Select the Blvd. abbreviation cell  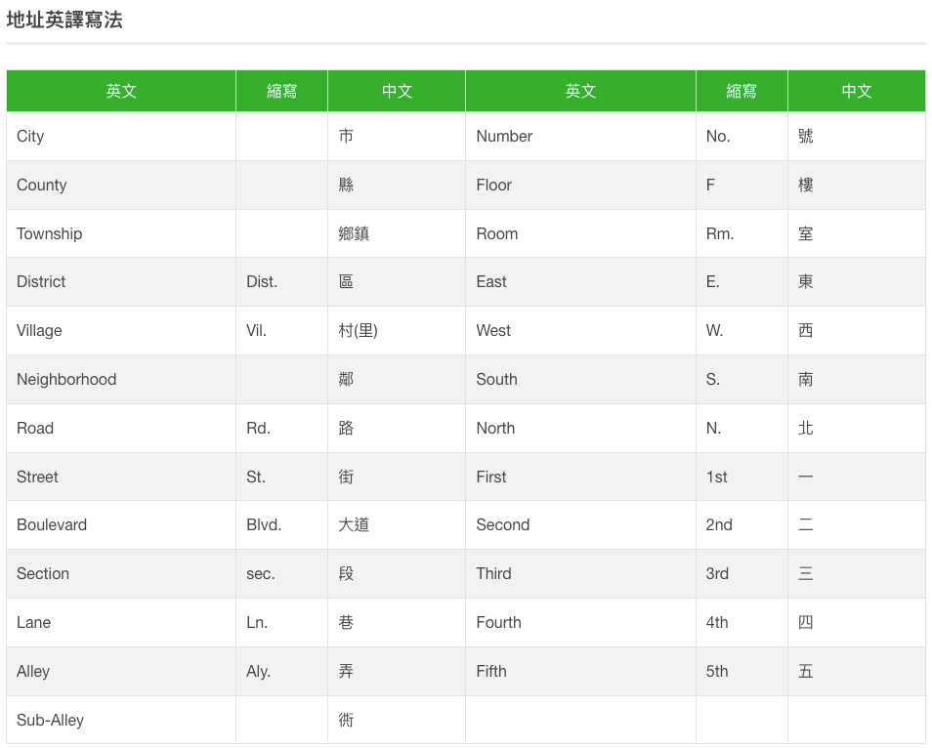(x=264, y=524)
